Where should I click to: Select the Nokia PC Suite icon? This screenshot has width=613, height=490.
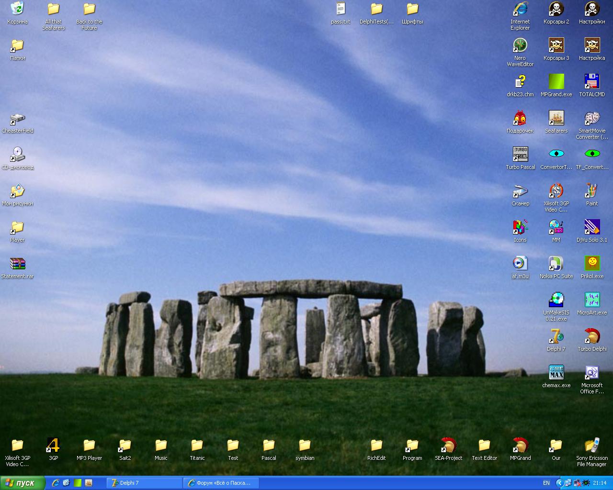tap(556, 263)
